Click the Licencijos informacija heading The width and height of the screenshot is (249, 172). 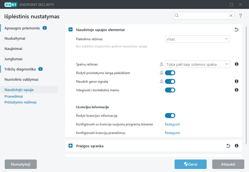[x=92, y=107]
